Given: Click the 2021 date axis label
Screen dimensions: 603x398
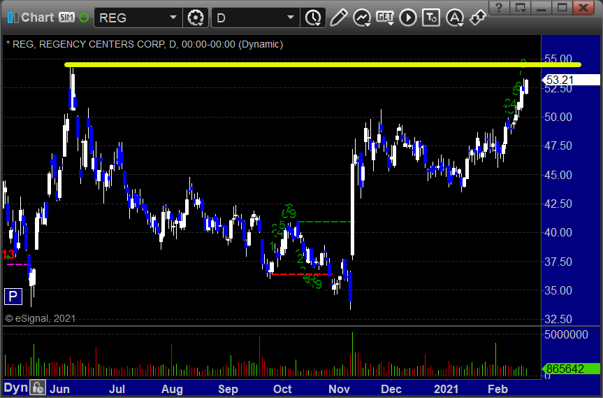Looking at the screenshot, I should [446, 389].
